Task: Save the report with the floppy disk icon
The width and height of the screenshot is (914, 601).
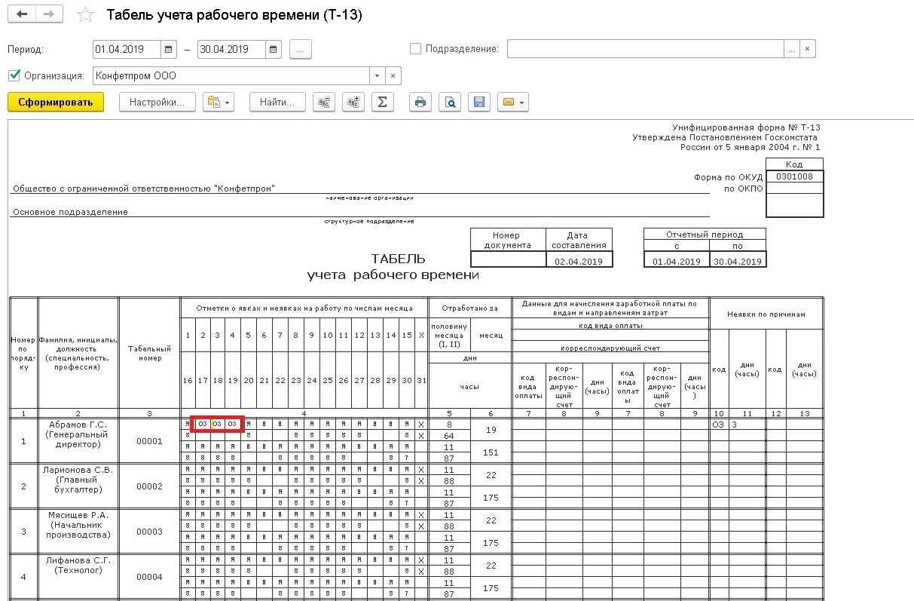Action: pyautogui.click(x=478, y=102)
